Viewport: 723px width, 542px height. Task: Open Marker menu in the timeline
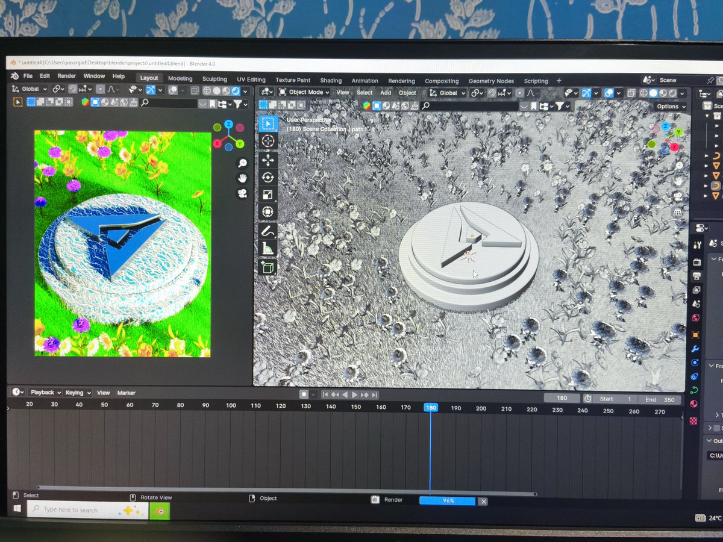[127, 393]
